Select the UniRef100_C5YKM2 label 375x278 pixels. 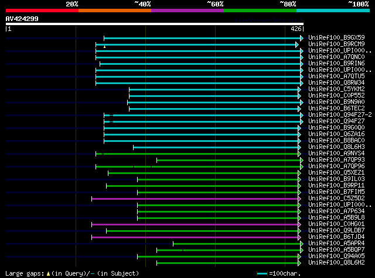pos(336,89)
